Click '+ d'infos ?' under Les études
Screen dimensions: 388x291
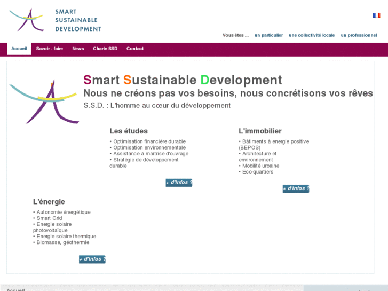pyautogui.click(x=179, y=183)
